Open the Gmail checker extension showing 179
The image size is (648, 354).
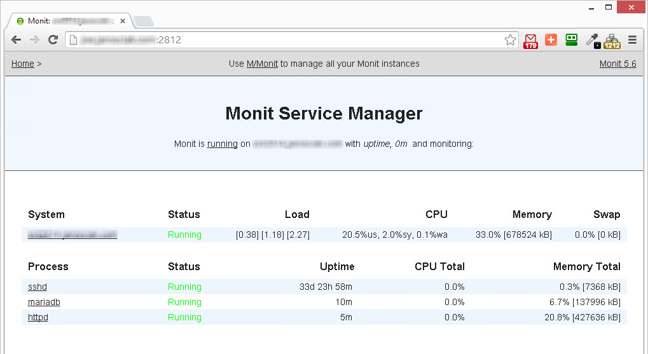pyautogui.click(x=530, y=41)
